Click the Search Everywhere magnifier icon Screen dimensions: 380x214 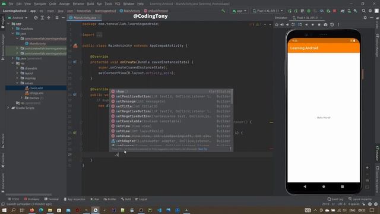coord(363,11)
